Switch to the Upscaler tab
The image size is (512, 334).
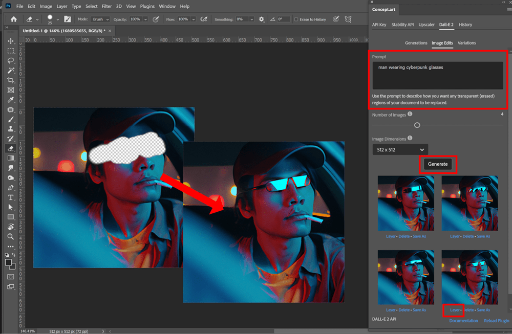(426, 25)
